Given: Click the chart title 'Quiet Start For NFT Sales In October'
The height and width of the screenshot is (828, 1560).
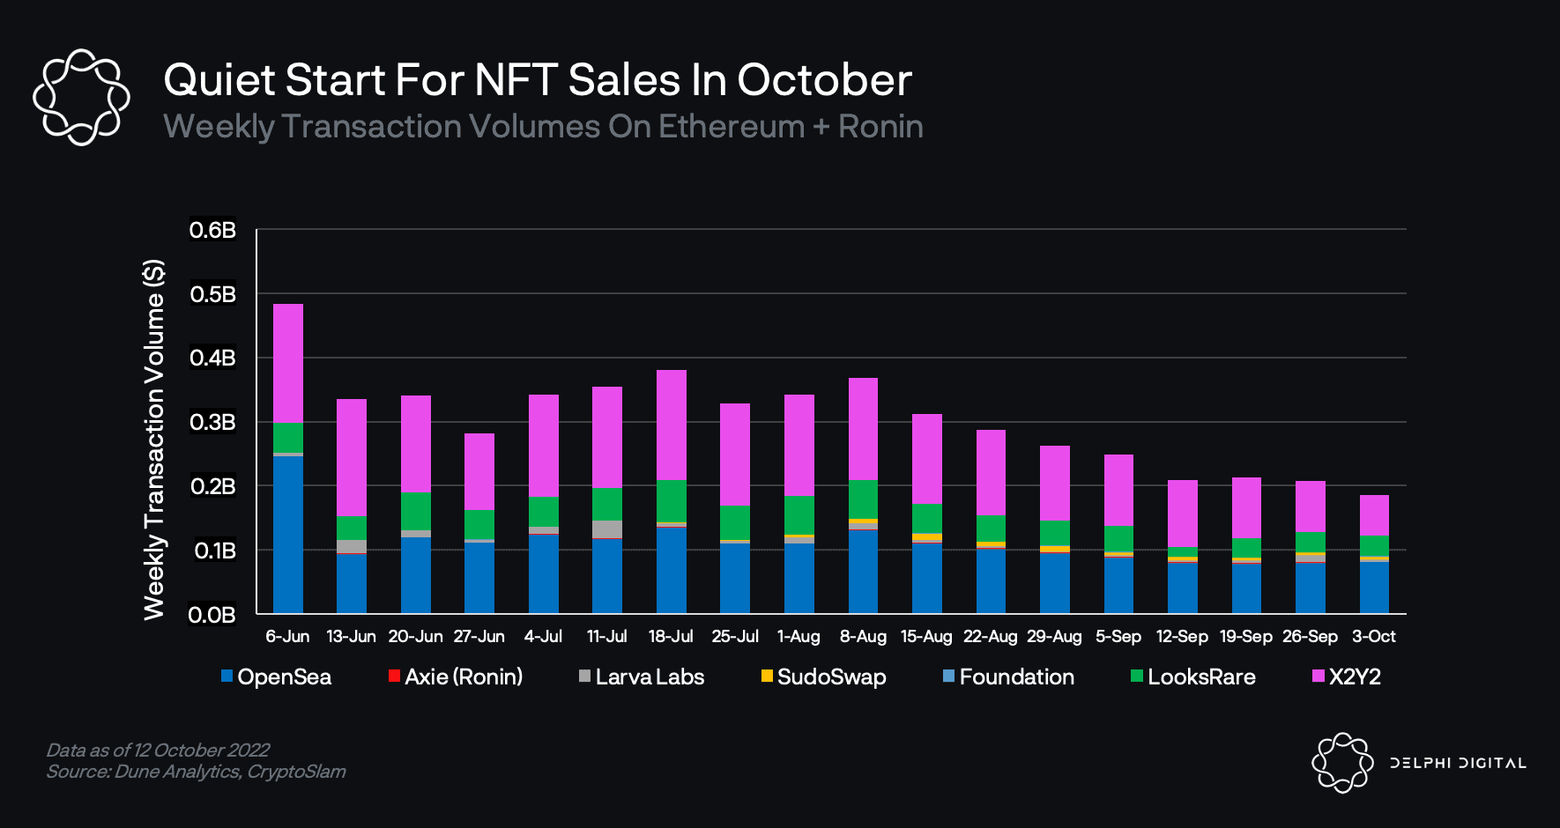Looking at the screenshot, I should coord(538,80).
